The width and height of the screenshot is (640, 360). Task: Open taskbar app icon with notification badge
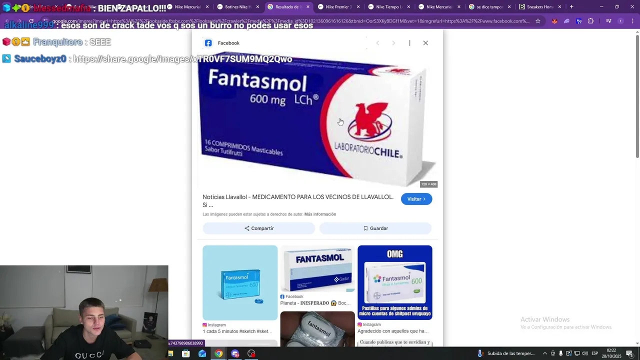click(x=235, y=353)
